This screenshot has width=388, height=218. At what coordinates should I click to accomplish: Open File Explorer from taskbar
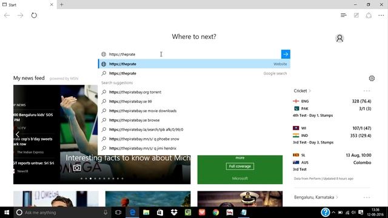[x=146, y=213]
